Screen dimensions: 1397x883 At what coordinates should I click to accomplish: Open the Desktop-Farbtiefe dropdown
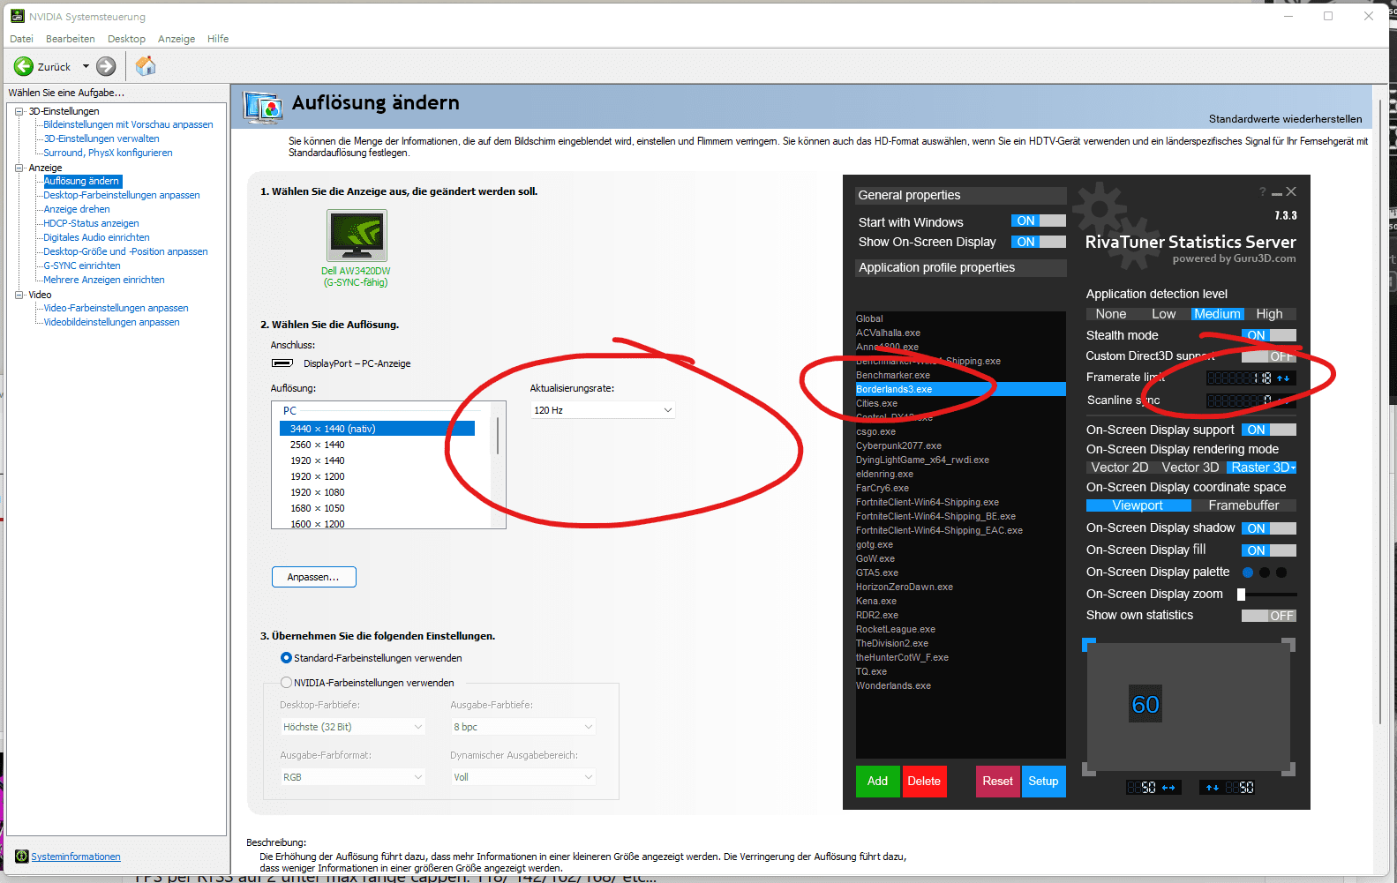353,727
